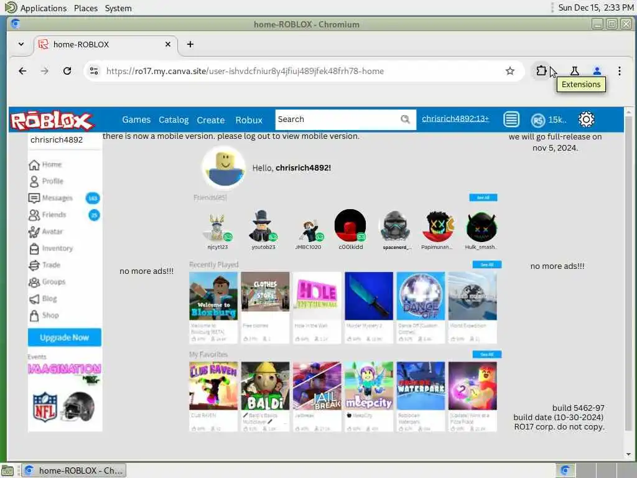
Task: Open friend njcyt123 avatar
Action: tap(217, 227)
